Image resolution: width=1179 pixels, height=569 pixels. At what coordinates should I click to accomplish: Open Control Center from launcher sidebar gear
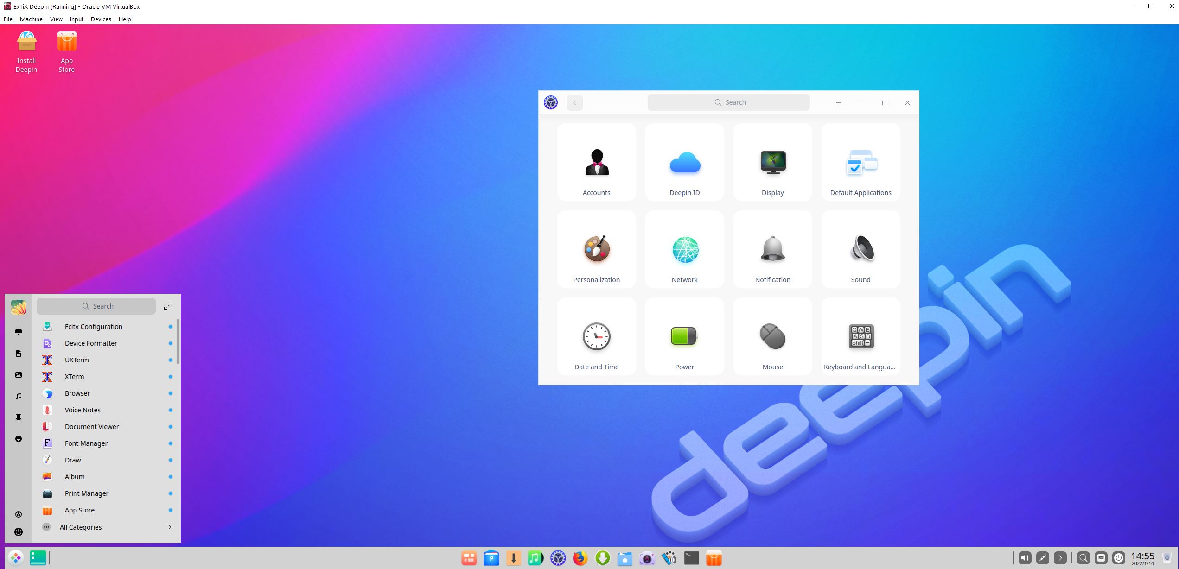click(x=19, y=514)
